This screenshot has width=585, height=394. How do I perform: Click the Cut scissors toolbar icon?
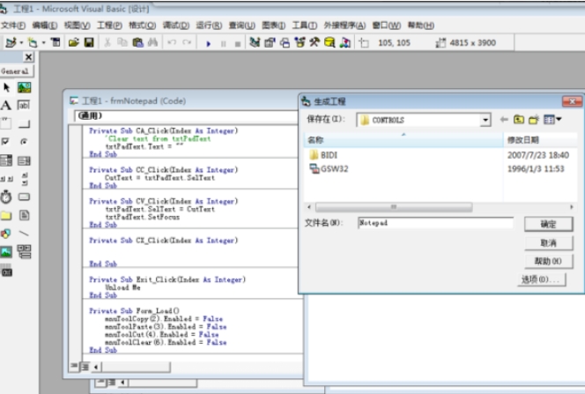tap(107, 42)
